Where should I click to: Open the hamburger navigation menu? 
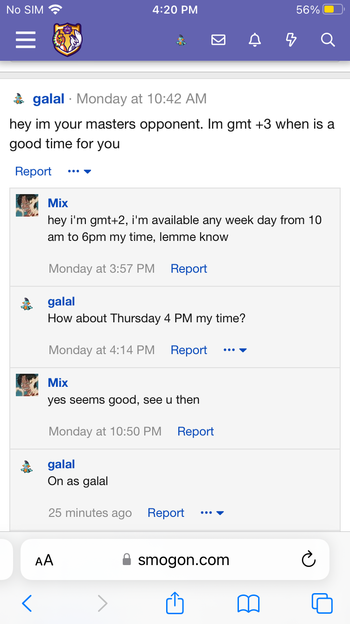[x=26, y=40]
